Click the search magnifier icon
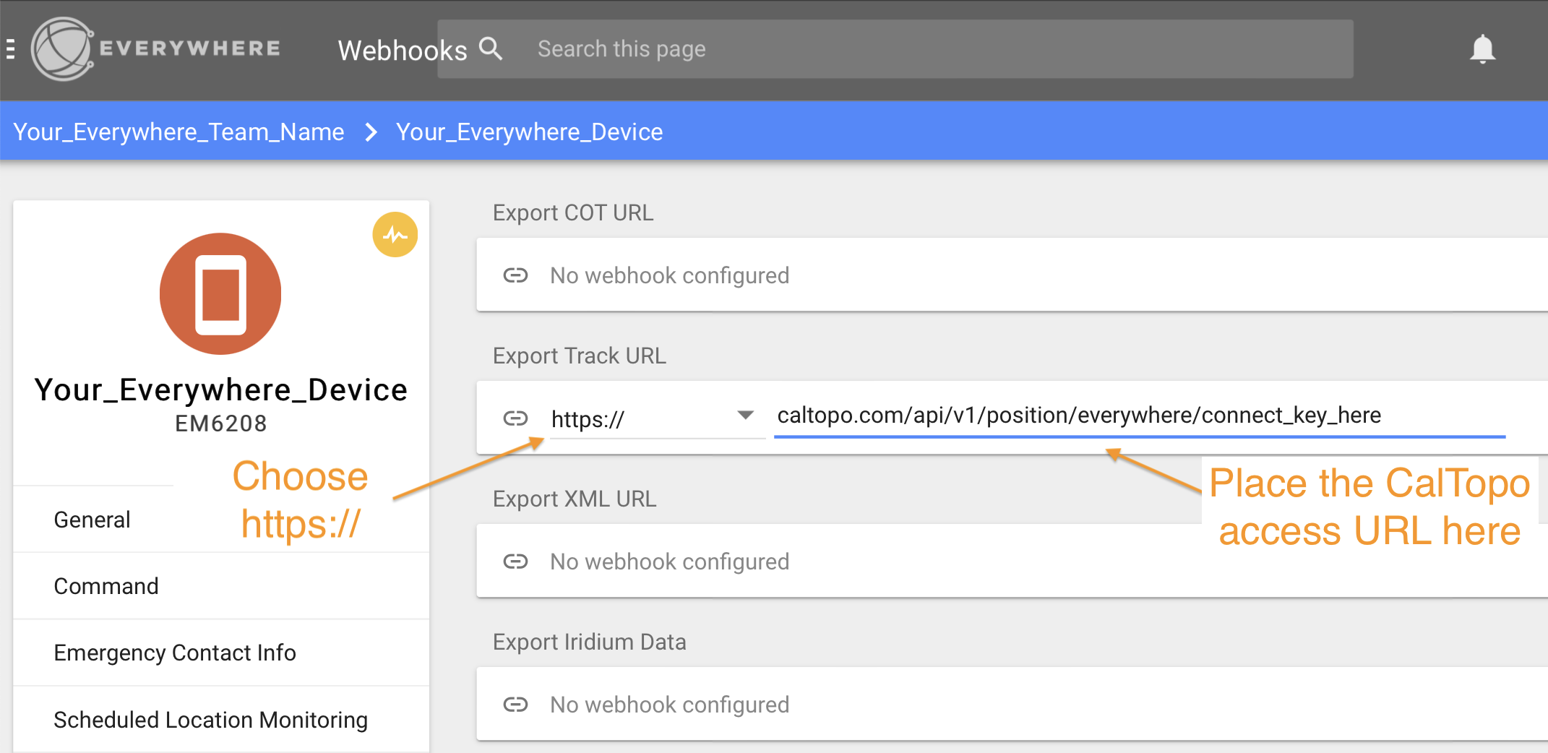This screenshot has width=1548, height=753. coord(491,49)
